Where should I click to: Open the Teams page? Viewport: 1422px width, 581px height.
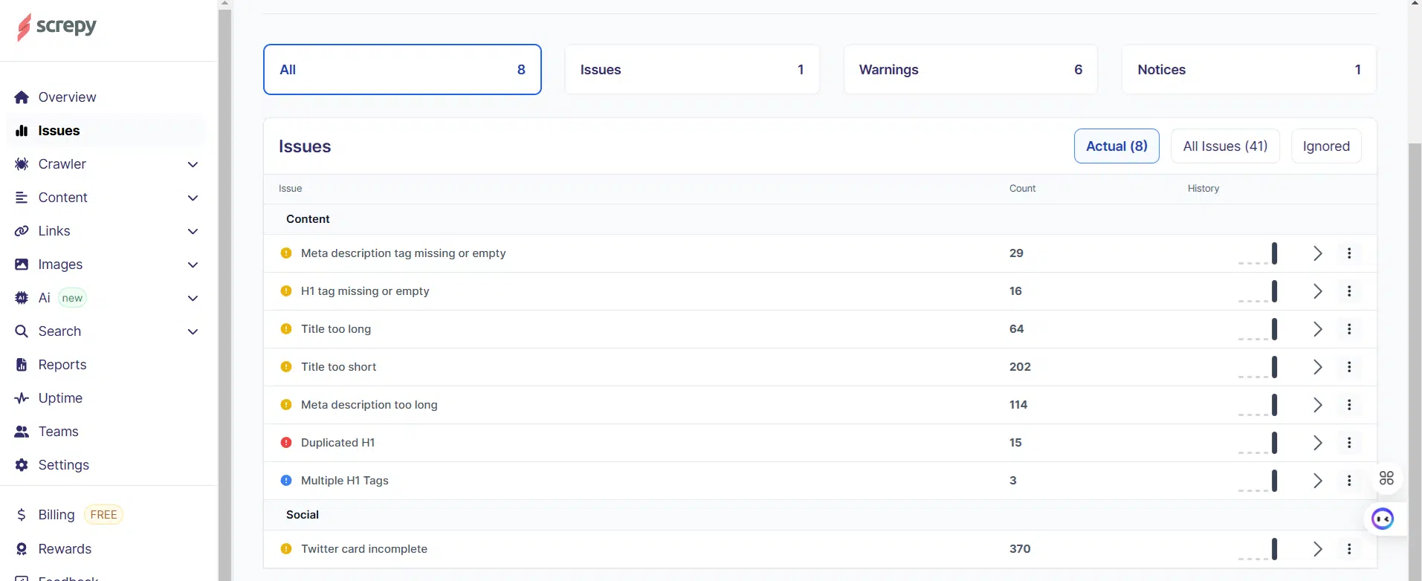click(58, 432)
